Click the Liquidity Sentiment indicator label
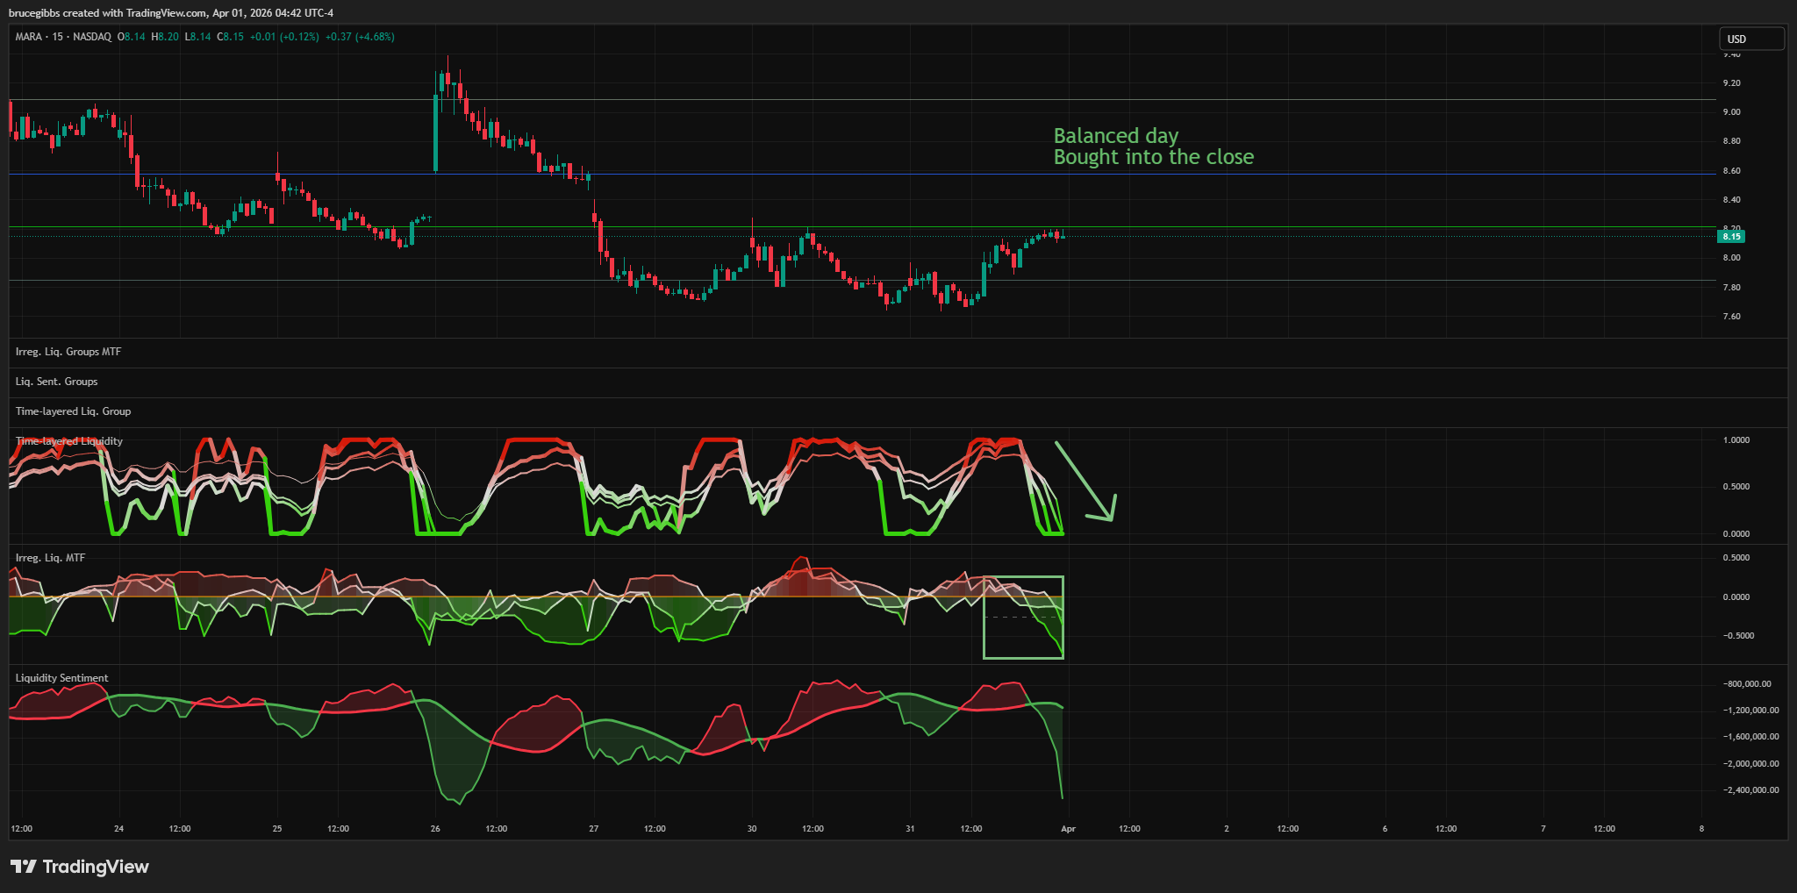 pyautogui.click(x=61, y=678)
